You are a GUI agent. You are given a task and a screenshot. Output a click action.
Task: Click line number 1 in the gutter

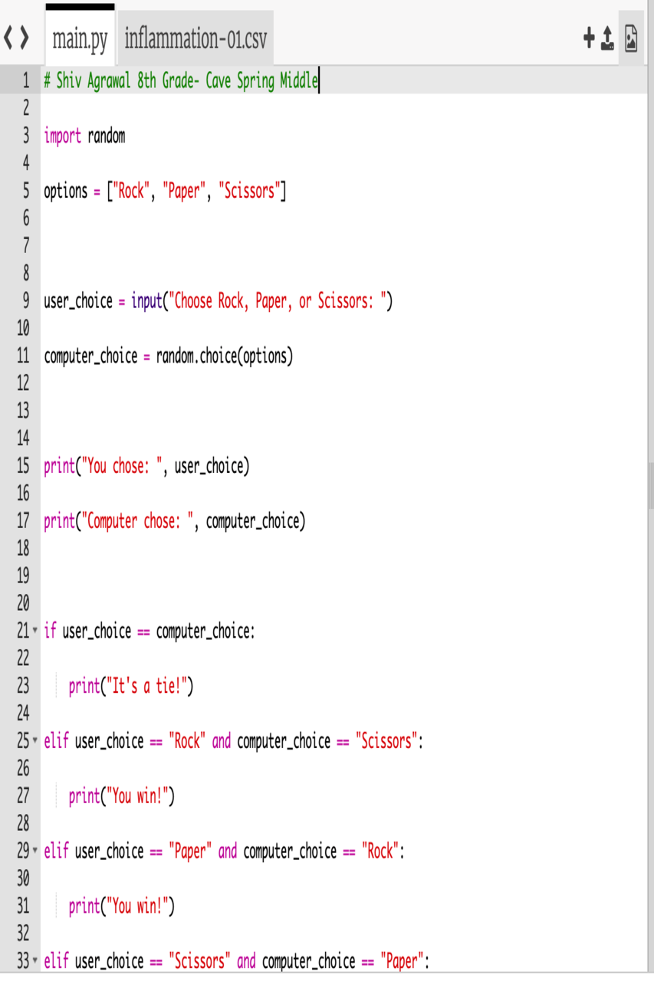click(25, 81)
